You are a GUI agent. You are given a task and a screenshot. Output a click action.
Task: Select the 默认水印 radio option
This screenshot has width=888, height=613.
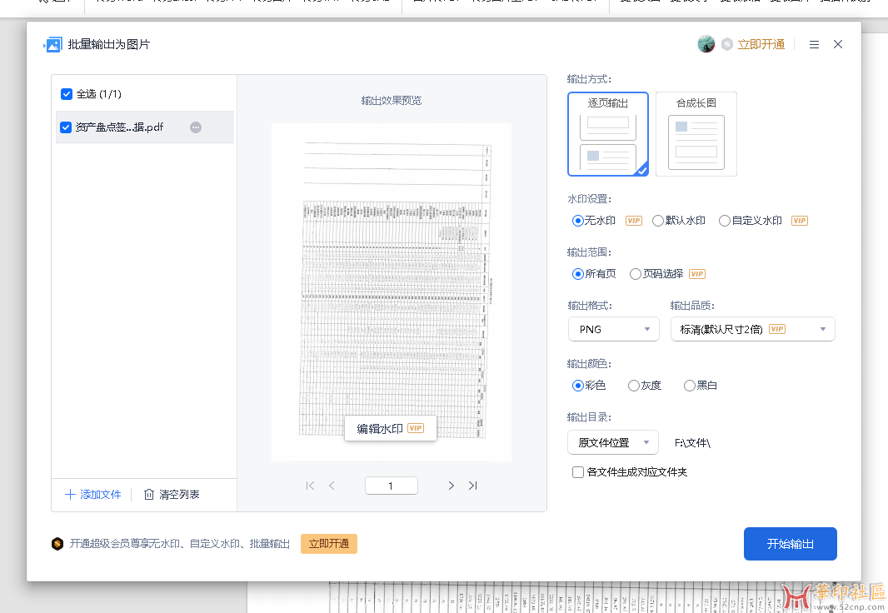(658, 221)
